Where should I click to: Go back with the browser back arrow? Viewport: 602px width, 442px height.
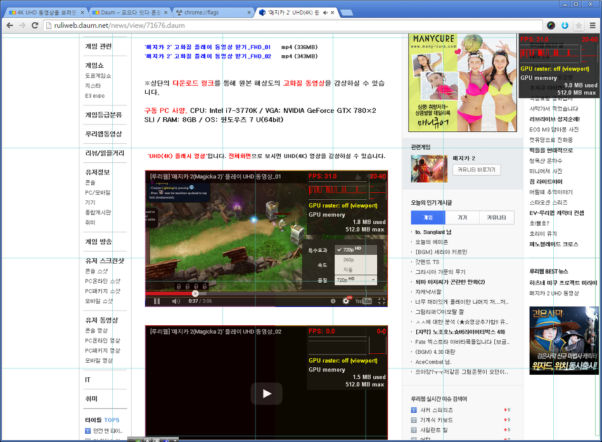tap(10, 25)
